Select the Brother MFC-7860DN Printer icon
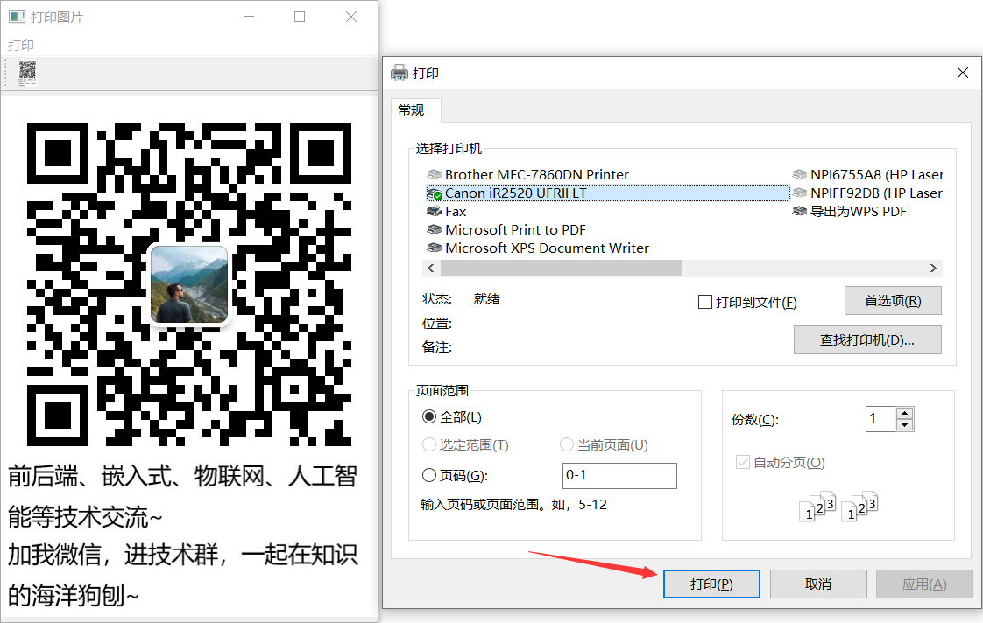Image resolution: width=983 pixels, height=623 pixels. [x=434, y=175]
